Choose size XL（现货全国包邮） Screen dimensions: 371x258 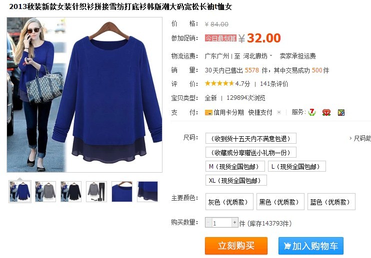(236, 180)
